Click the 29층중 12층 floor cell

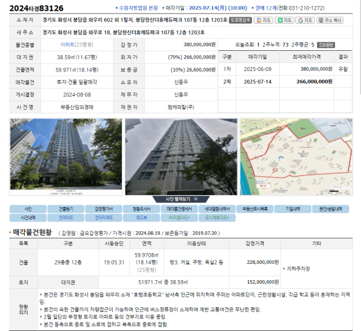tap(68, 262)
